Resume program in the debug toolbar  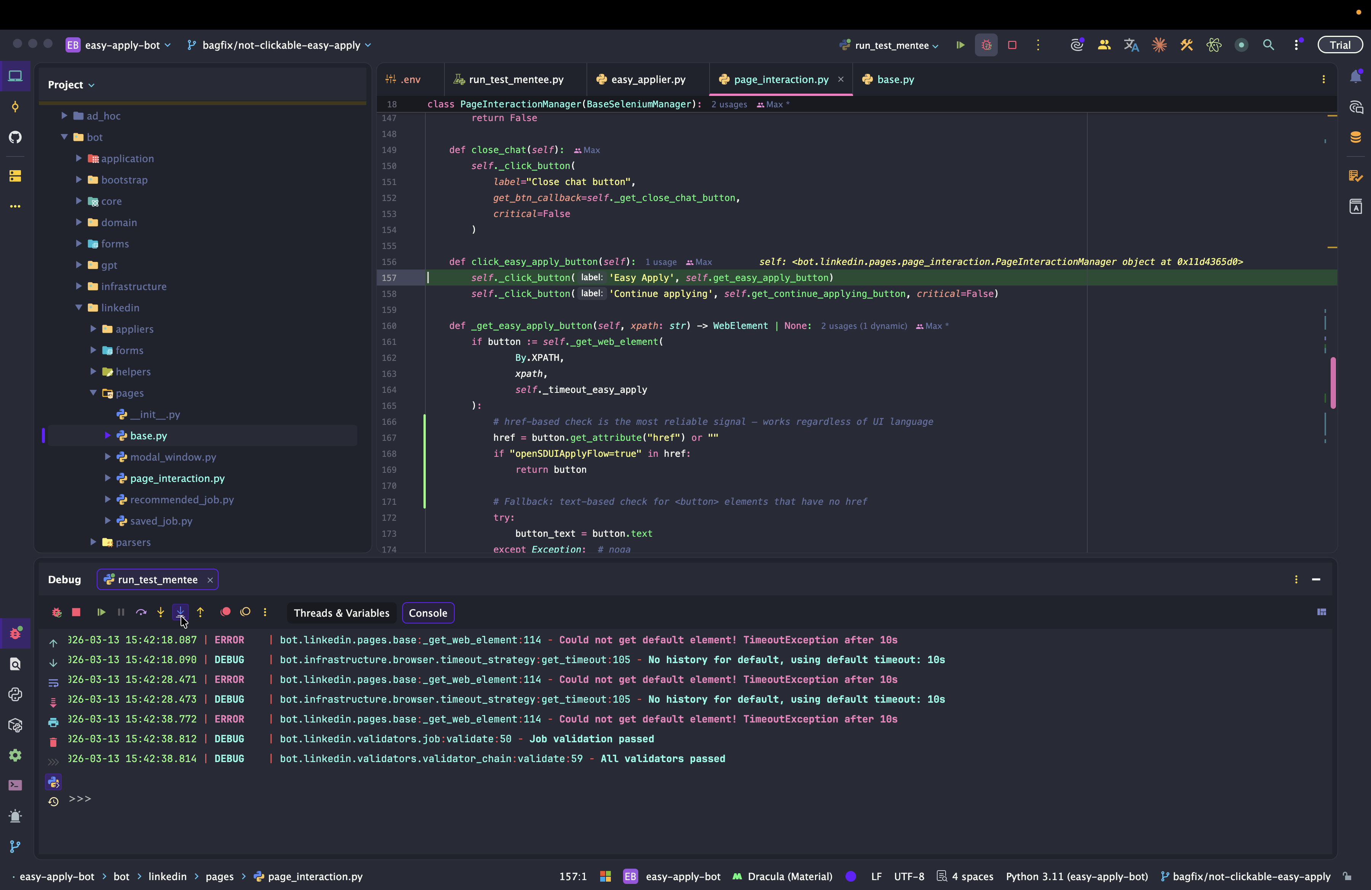[x=101, y=612]
